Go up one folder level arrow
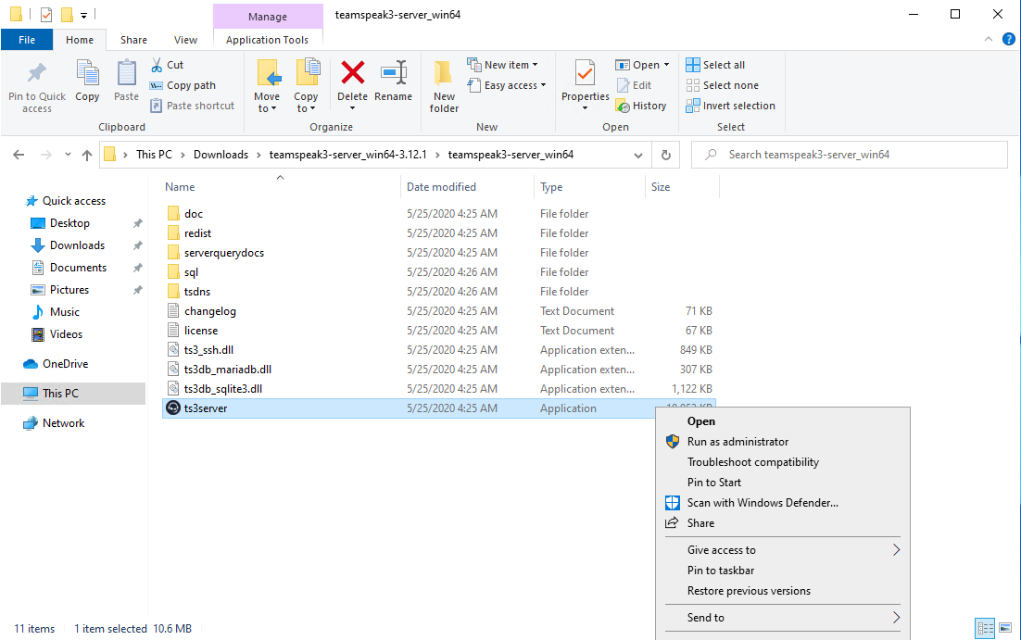 pos(86,155)
